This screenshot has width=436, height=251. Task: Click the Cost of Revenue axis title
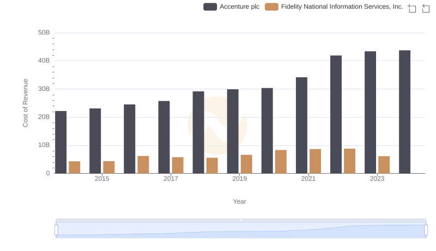(x=25, y=103)
